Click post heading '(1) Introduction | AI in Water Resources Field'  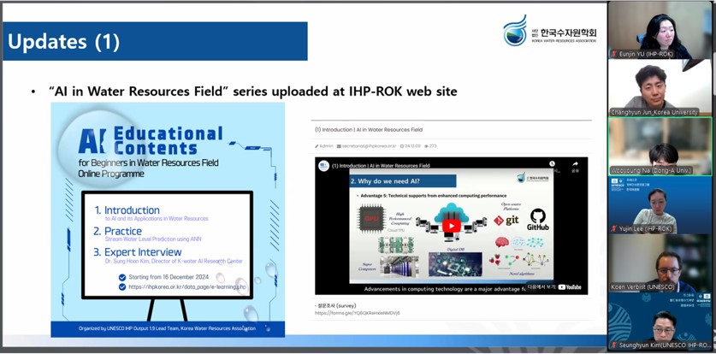point(369,130)
